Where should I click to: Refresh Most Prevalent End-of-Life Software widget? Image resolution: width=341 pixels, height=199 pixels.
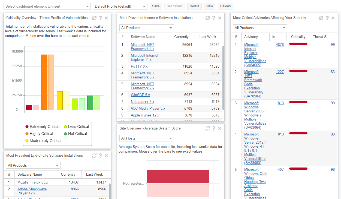(x=94, y=156)
